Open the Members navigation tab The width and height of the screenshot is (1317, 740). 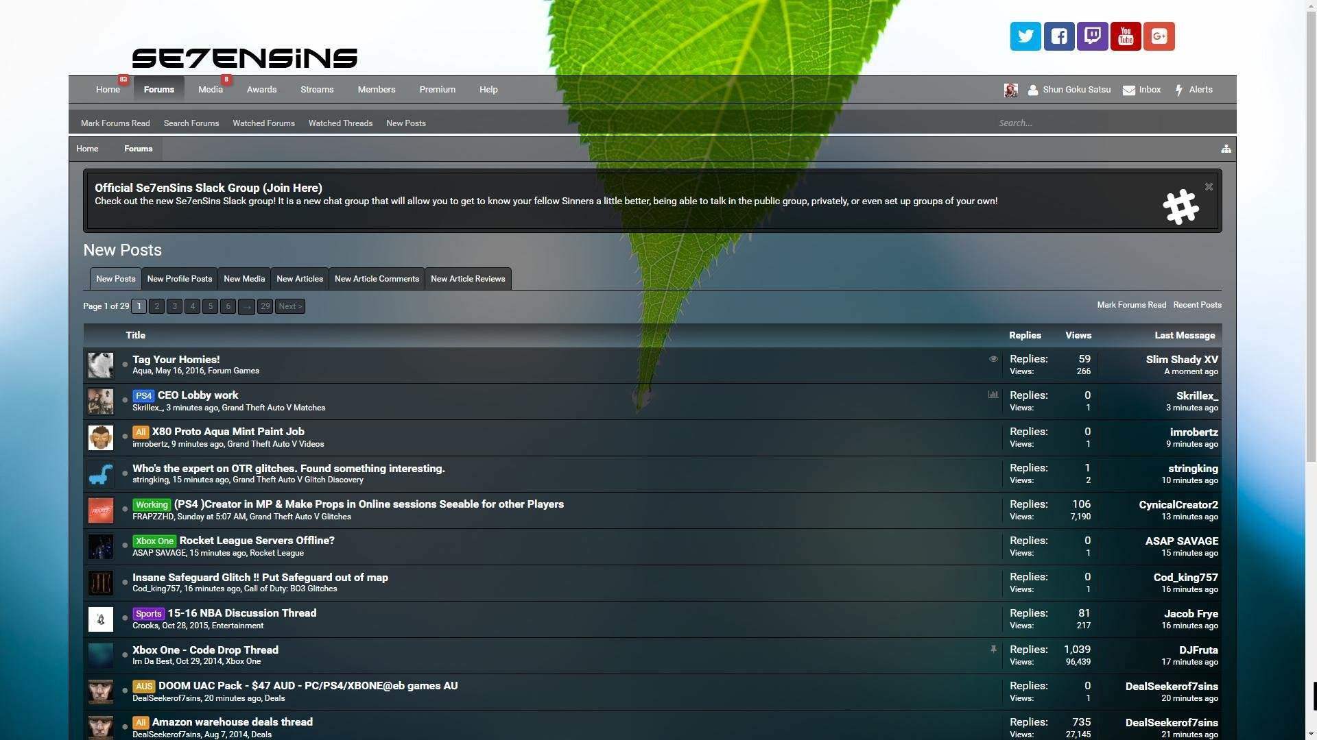coord(377,90)
